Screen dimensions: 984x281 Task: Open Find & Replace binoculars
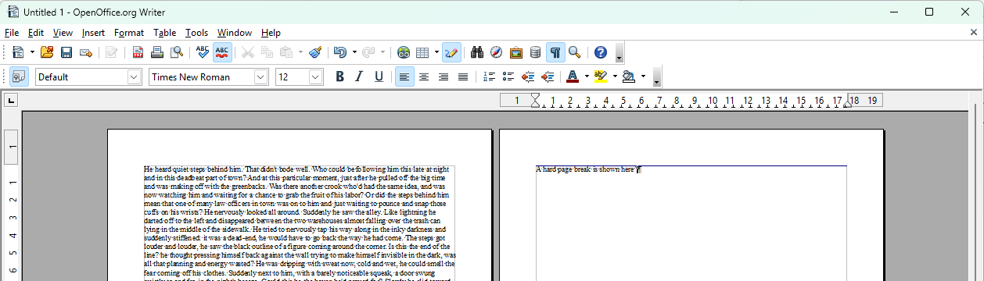click(x=476, y=52)
